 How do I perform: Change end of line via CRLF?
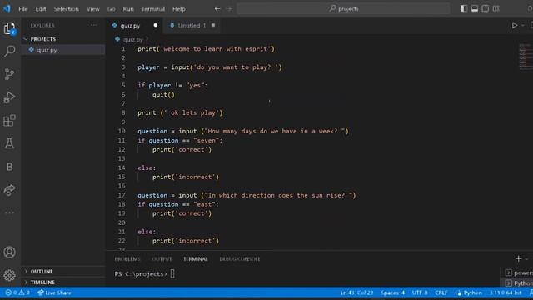pyautogui.click(x=441, y=292)
